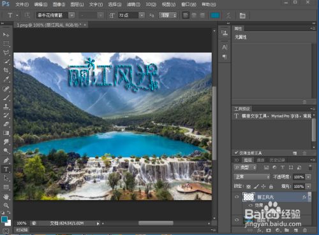Toggle lock image pixels
The image size is (319, 235).
[256, 187]
